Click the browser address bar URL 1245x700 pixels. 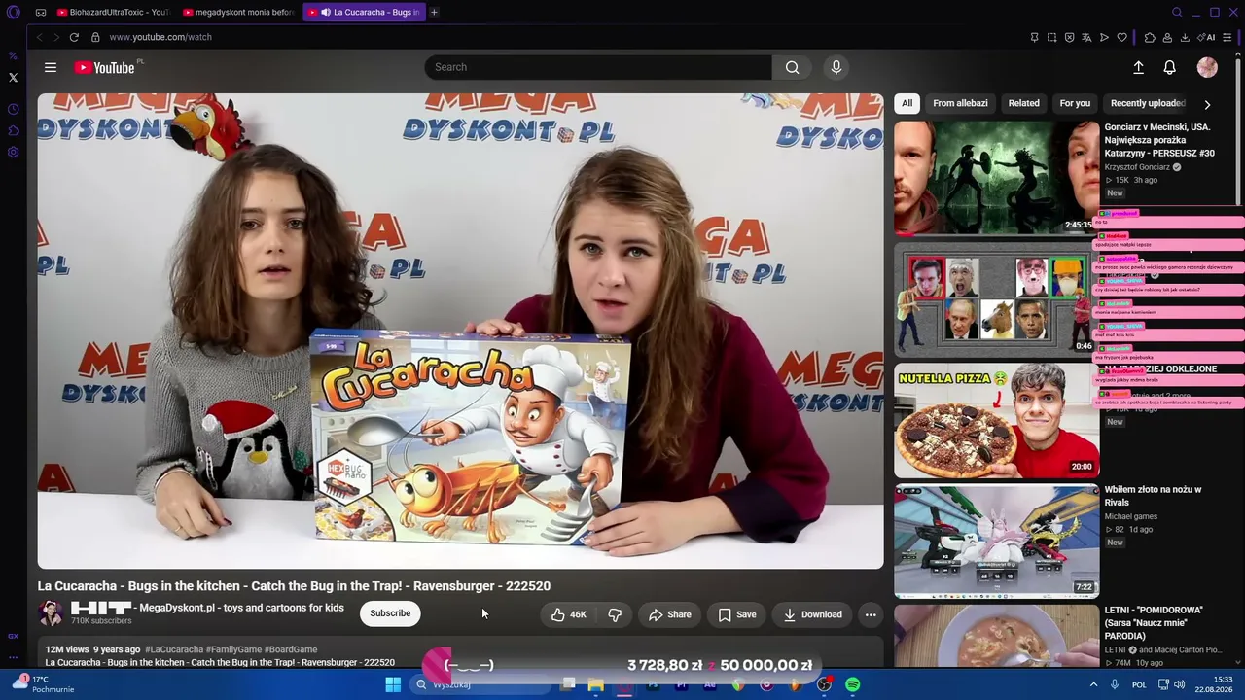click(160, 37)
